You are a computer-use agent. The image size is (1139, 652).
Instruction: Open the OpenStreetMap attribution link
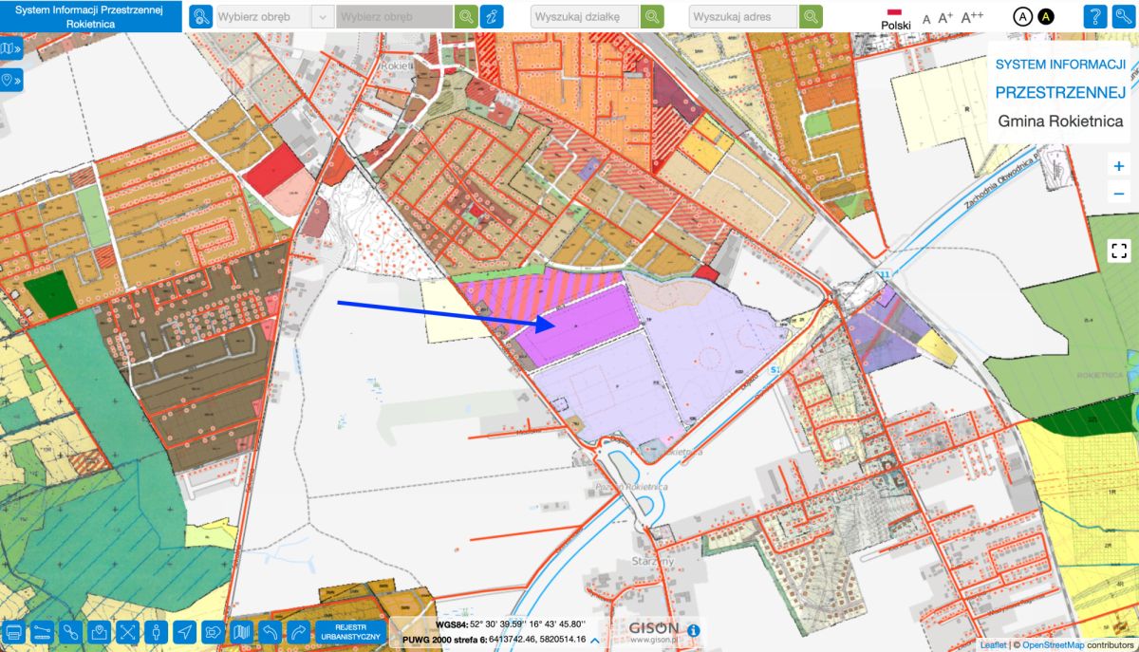(x=1054, y=645)
